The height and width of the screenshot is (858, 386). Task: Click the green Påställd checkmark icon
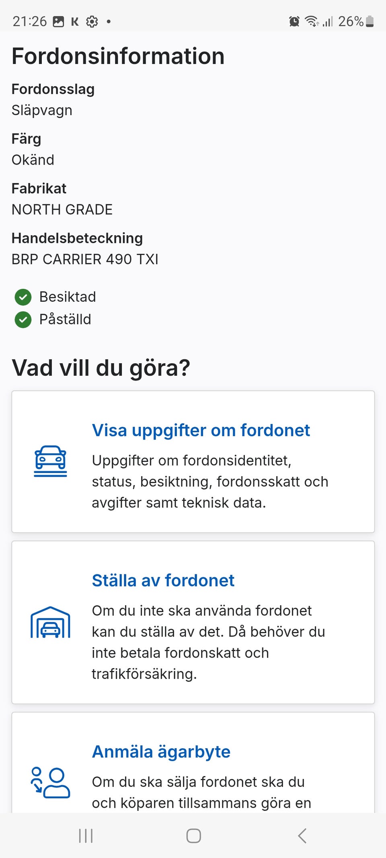tap(23, 320)
